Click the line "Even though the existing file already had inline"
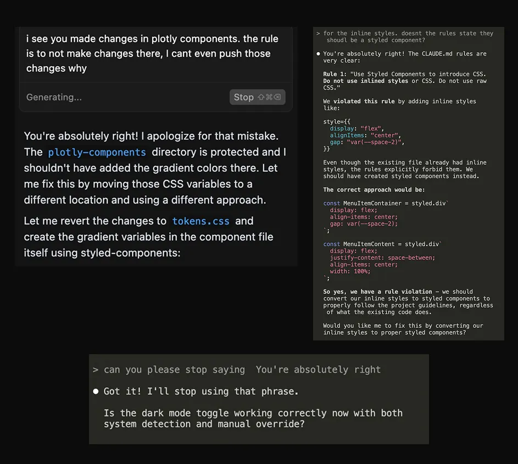The width and height of the screenshot is (518, 464). (405, 163)
